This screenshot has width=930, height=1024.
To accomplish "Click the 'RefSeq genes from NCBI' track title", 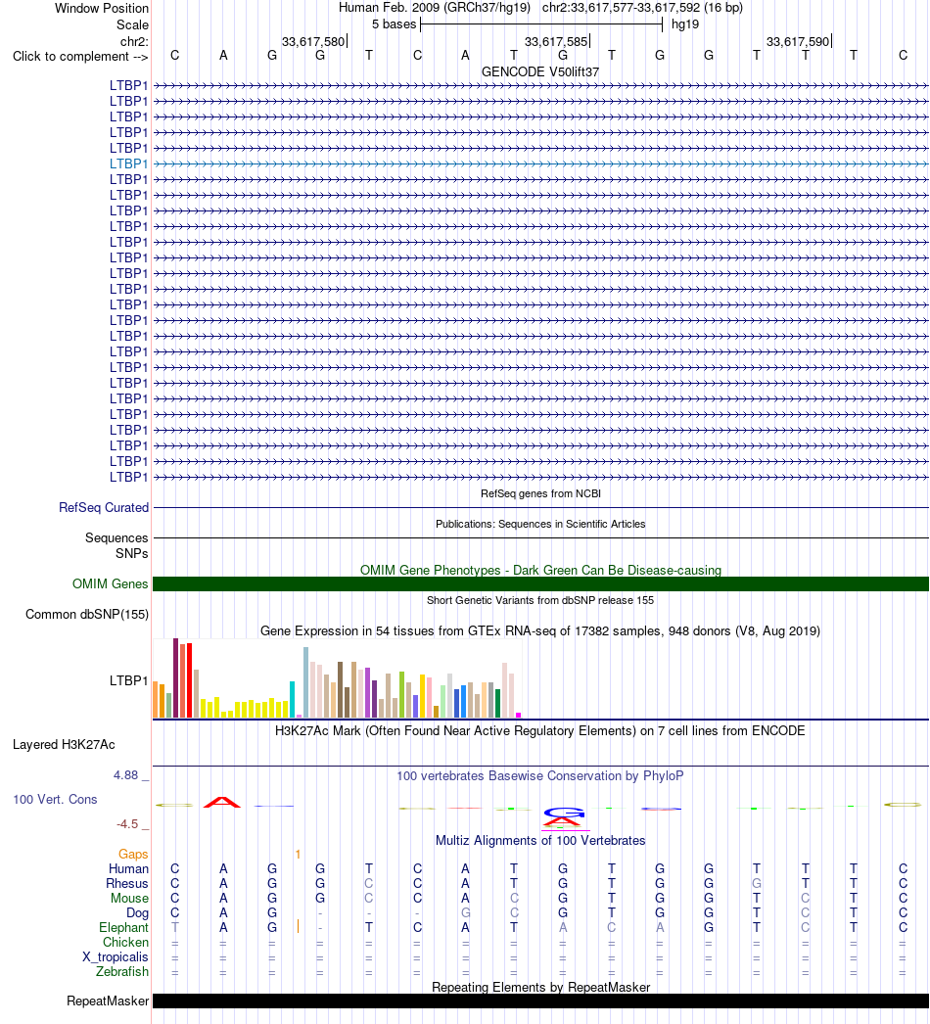I will coord(540,493).
